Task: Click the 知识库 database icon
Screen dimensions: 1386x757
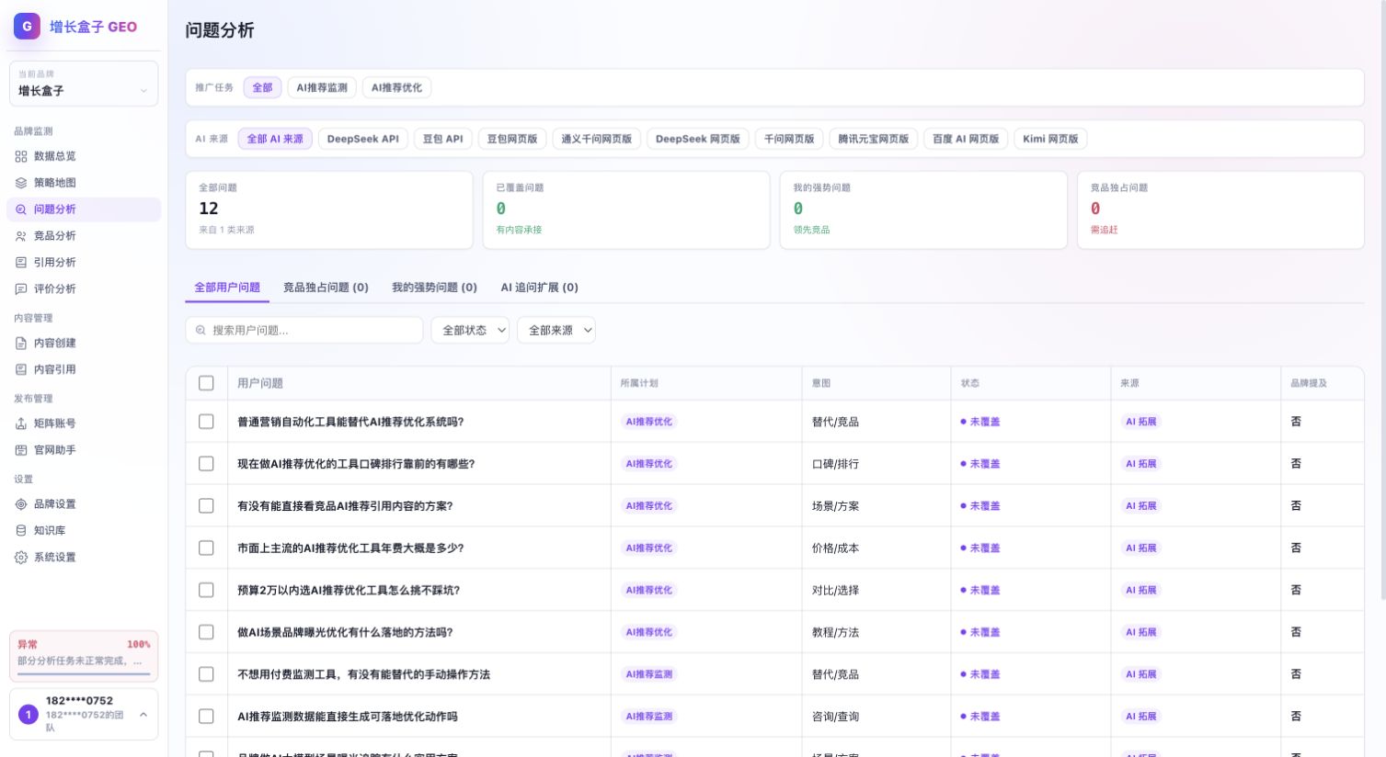Action: 21,530
